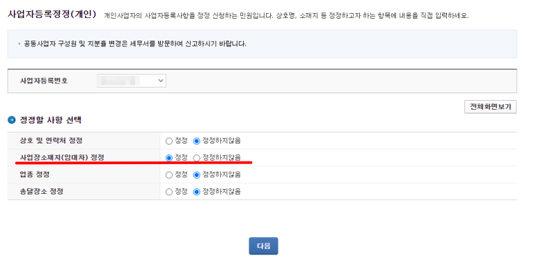
Task: Click the underlined 사업장소재지(임대차) 정정 label
Action: click(62, 158)
